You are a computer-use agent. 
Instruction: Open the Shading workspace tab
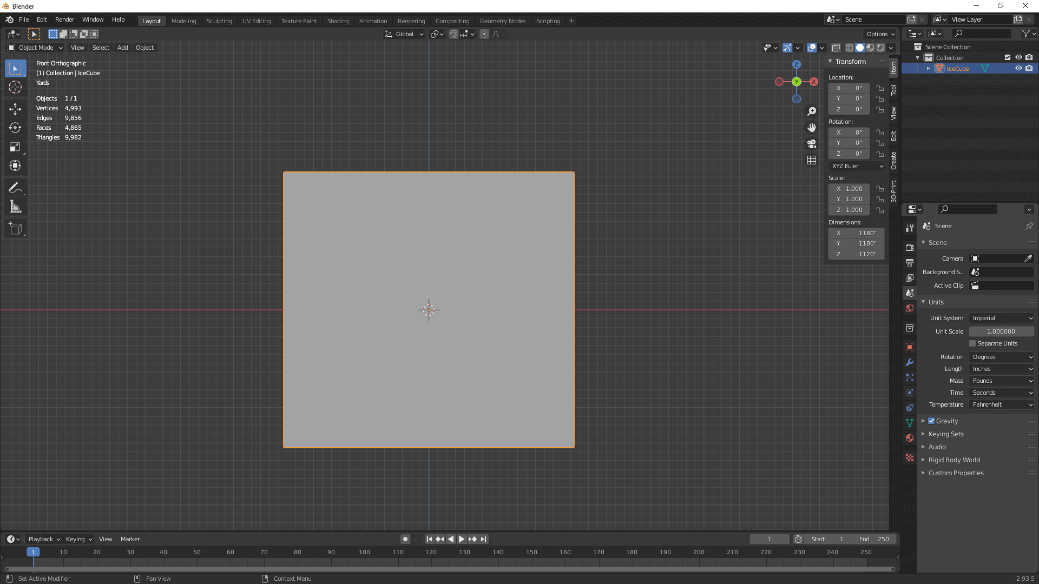[x=337, y=21]
